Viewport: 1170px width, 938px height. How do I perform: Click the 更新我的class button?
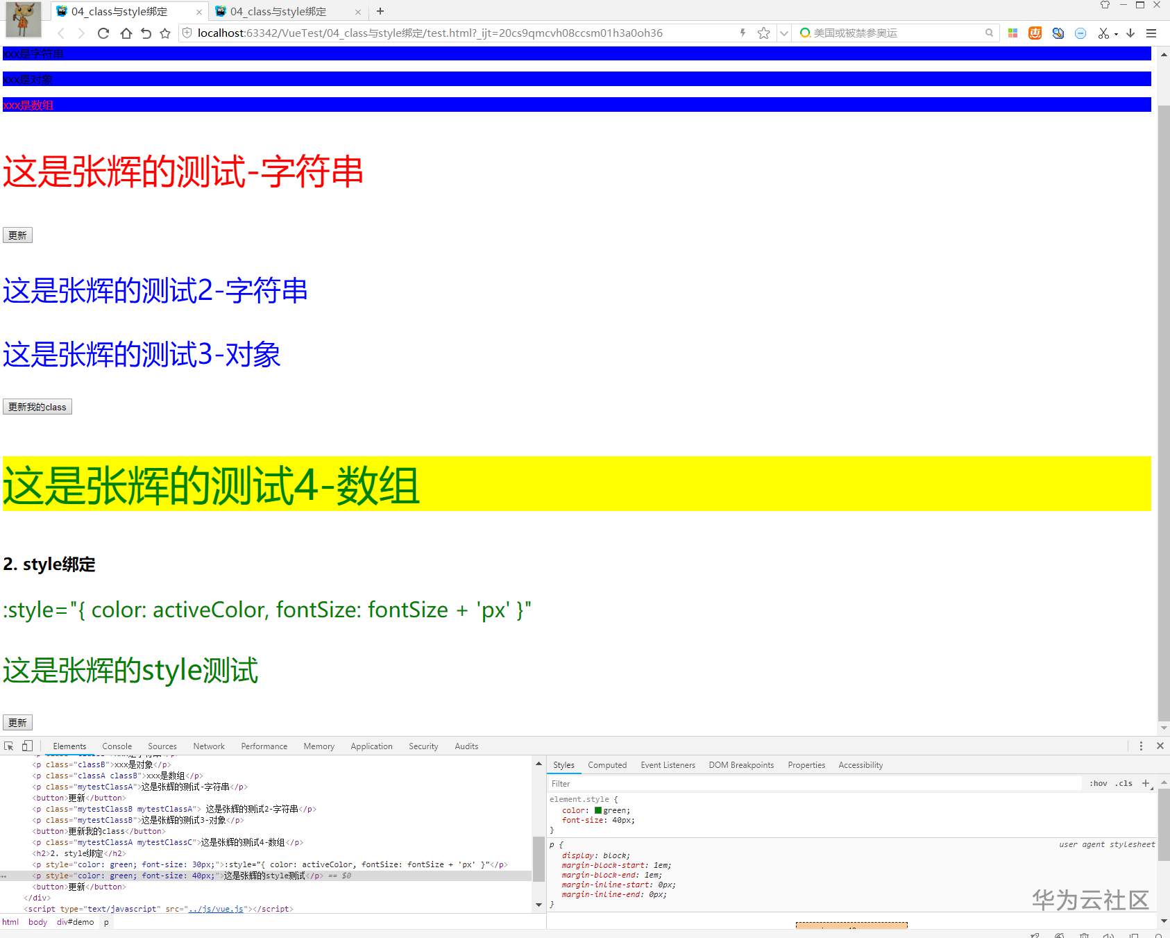(37, 407)
